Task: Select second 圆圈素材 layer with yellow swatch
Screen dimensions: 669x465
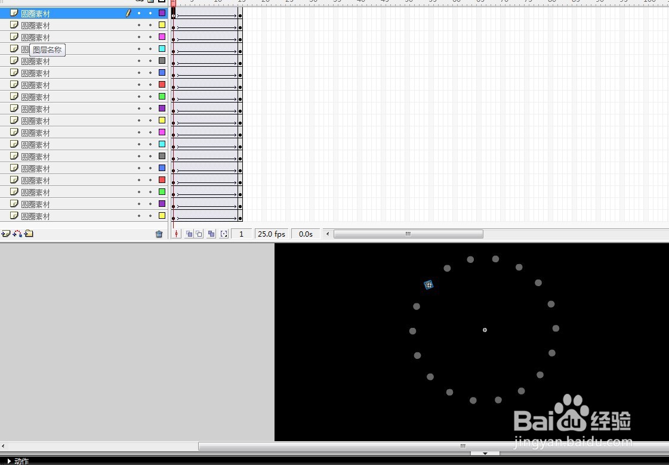Action: [85, 25]
